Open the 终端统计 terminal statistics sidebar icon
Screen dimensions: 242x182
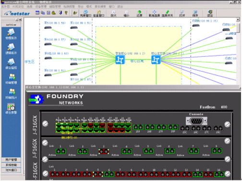[11, 93]
